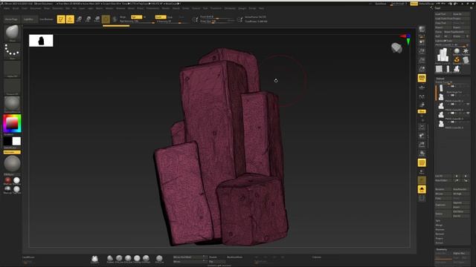Click the Home Page button
This screenshot has width=476, height=267.
pos(12,19)
